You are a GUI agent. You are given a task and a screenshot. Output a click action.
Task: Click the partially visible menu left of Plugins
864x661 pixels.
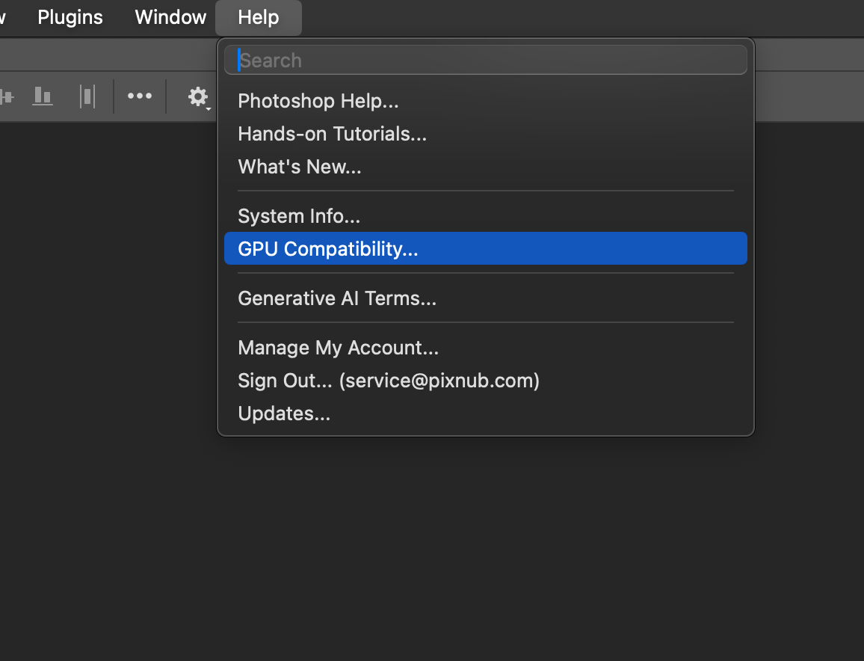[4, 17]
